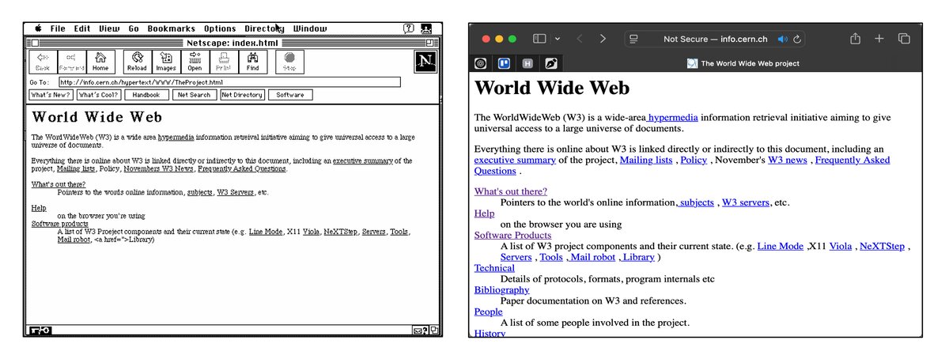Click Safari's Share icon

855,39
